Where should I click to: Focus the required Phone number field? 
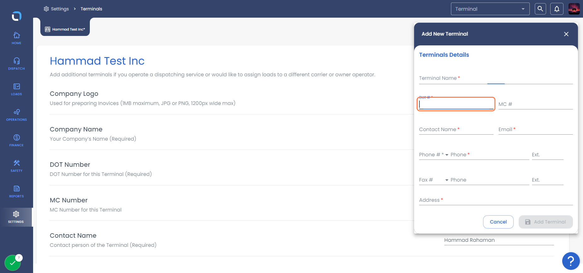coord(490,155)
